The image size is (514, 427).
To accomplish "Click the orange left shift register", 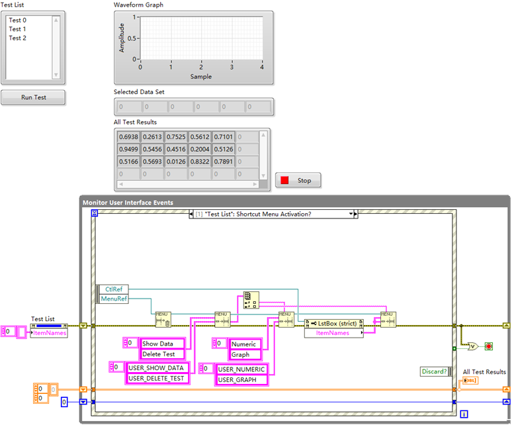I will pos(83,390).
